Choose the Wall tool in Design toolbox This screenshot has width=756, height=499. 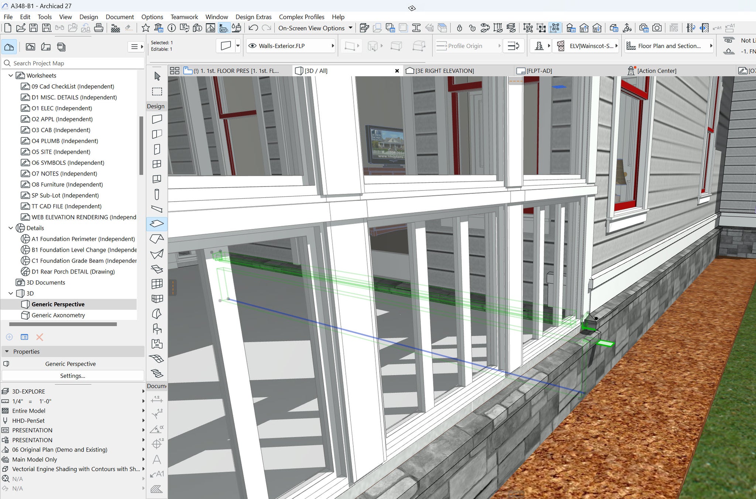point(157,119)
